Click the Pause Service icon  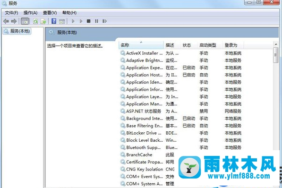[96, 21]
